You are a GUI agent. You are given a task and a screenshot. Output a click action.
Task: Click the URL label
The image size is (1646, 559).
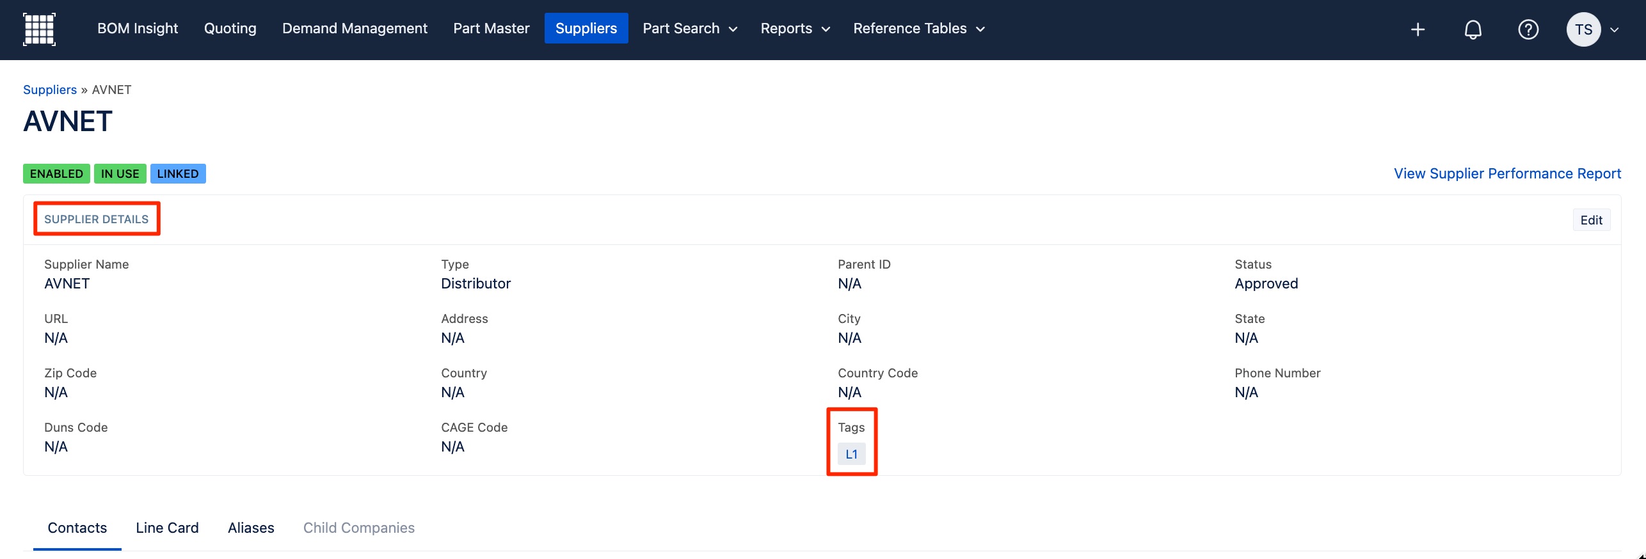56,319
